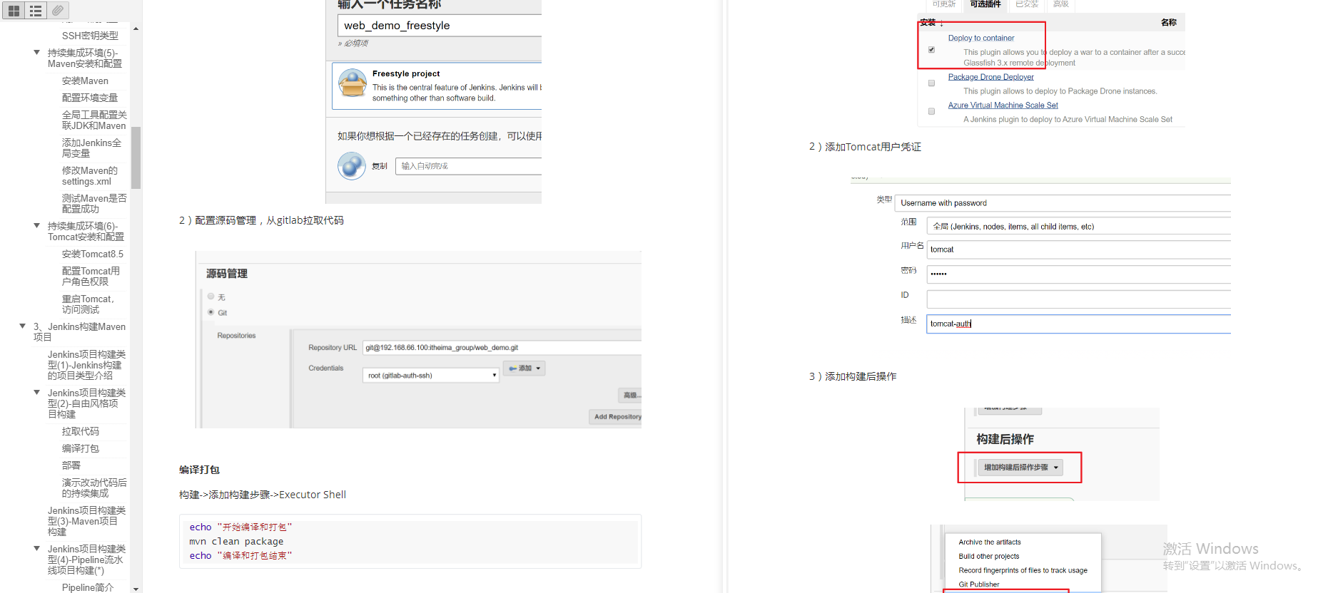This screenshot has width=1328, height=593.
Task: Click the 输入自动完成 copy-from field
Action: (469, 166)
